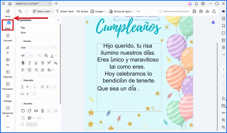The width and height of the screenshot is (227, 133).
Task: Open the Herramientas sidebar tool
Action: pyautogui.click(x=8, y=111)
